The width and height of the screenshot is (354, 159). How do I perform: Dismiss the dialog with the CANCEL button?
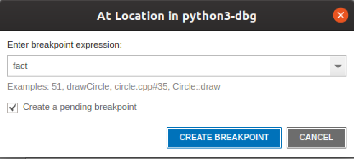(x=316, y=138)
